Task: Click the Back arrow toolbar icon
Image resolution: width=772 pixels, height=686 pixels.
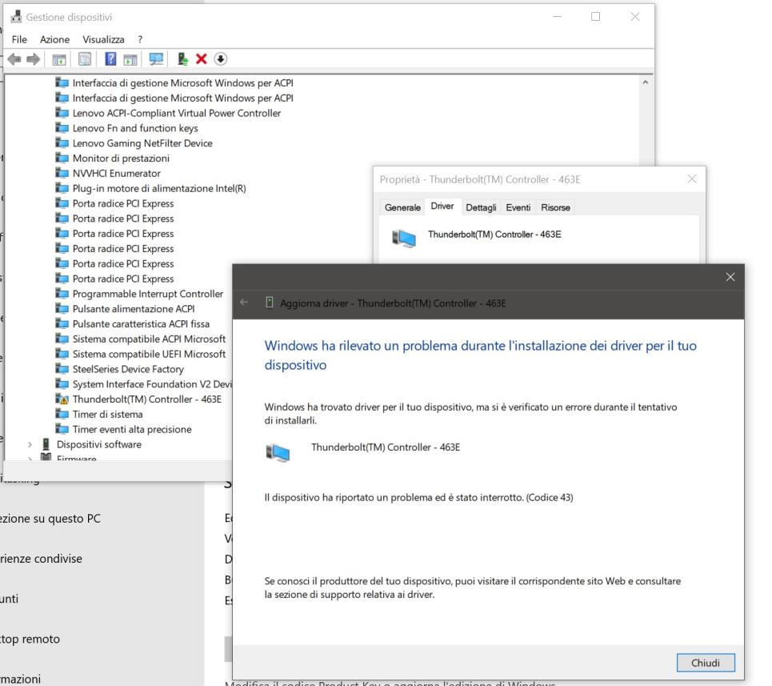Action: click(14, 59)
